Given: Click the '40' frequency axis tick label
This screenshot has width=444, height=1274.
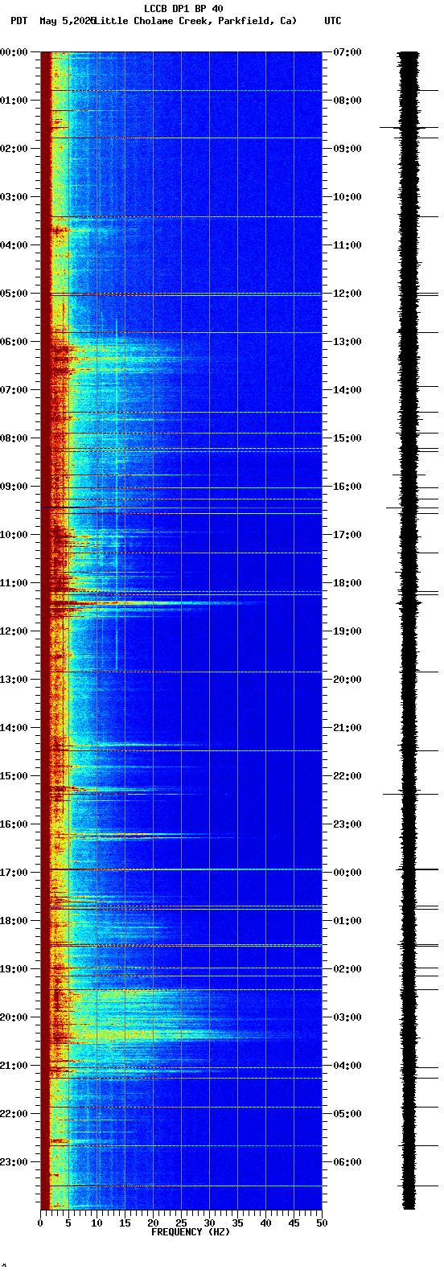Looking at the screenshot, I should coord(265,1223).
